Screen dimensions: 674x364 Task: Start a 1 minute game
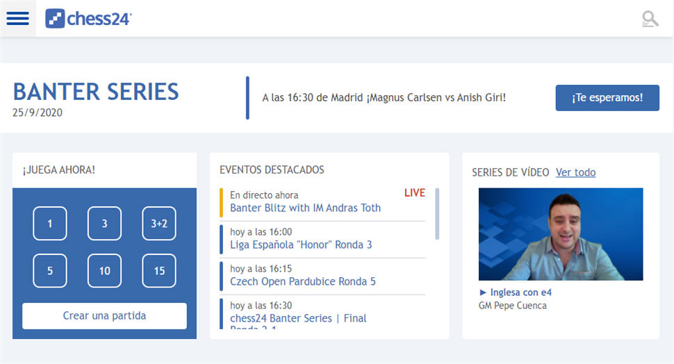[x=50, y=224]
